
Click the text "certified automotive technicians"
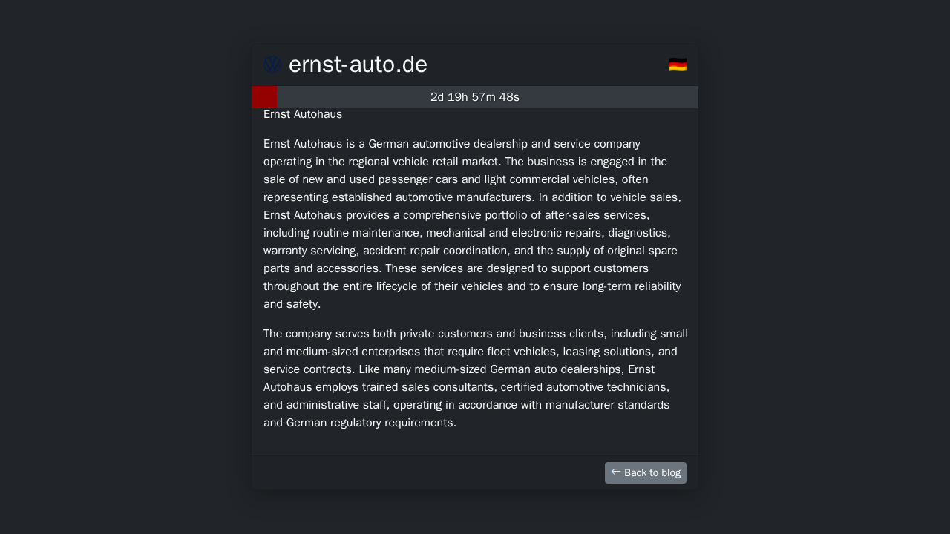tap(585, 387)
